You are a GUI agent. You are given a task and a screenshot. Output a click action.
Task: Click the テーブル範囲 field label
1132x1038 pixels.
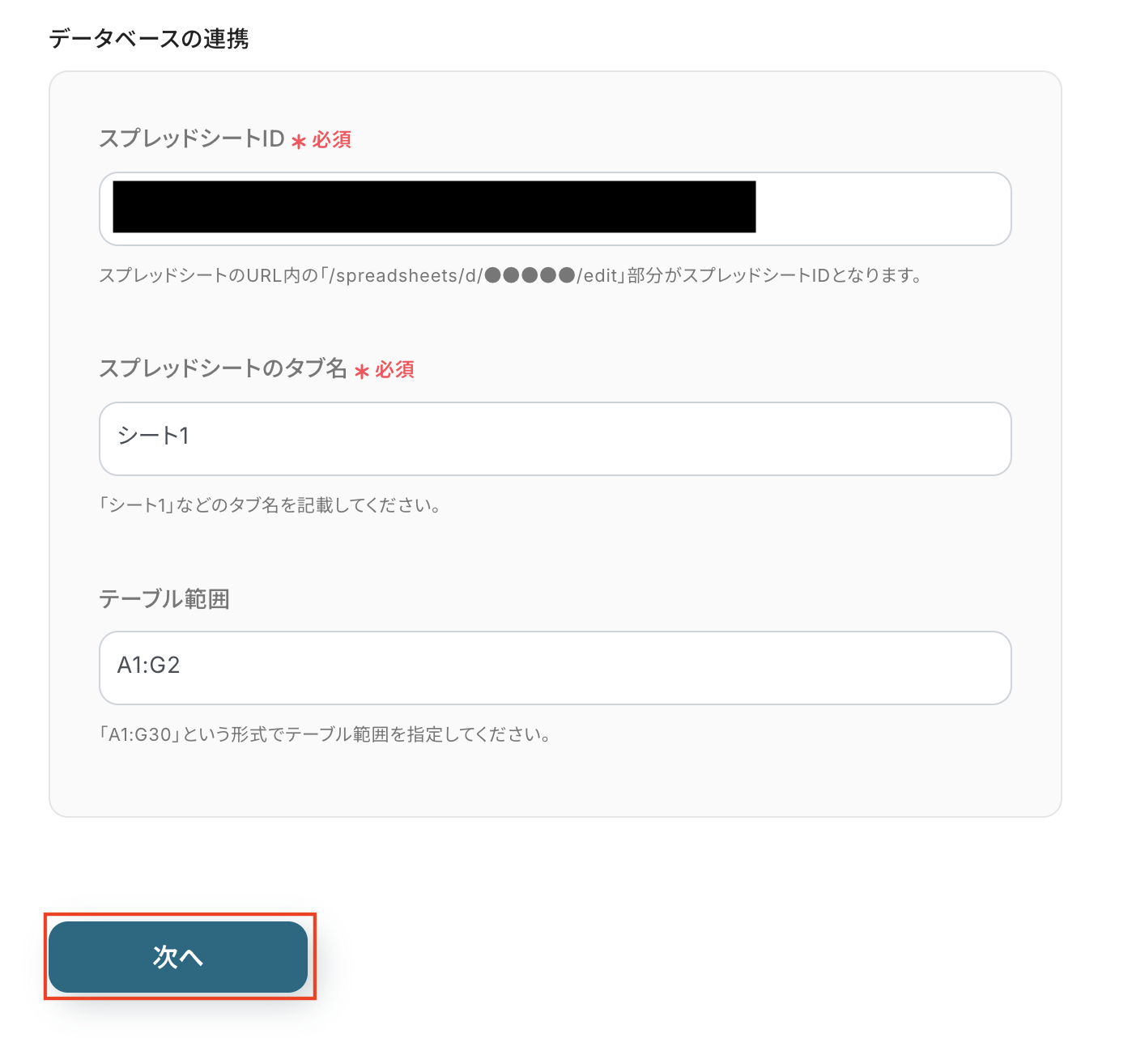(x=164, y=599)
